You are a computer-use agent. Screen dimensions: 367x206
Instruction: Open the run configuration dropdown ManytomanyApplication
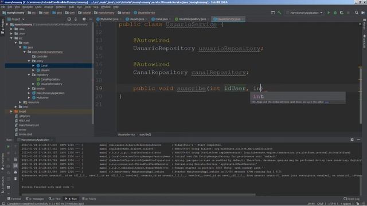click(x=304, y=13)
